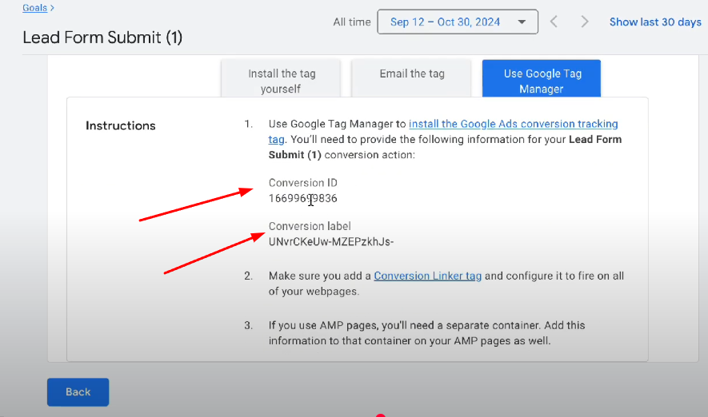Open the date range dropdown Sep 12 – Oct 30, 2024
The height and width of the screenshot is (417, 708).
tap(458, 22)
